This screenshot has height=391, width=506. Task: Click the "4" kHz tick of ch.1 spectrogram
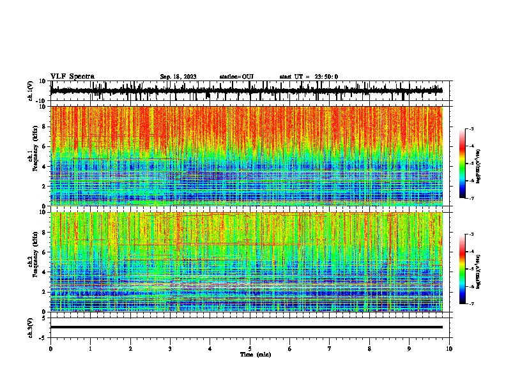(45, 167)
